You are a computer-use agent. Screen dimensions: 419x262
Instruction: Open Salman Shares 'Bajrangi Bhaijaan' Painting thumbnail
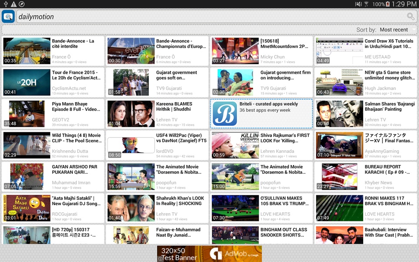[340, 114]
